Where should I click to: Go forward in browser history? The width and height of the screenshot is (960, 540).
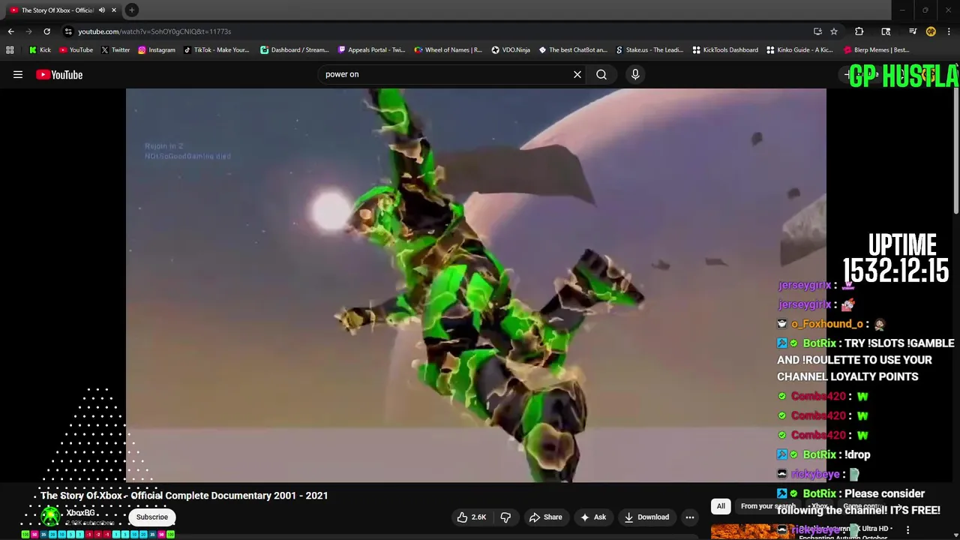[x=28, y=31]
